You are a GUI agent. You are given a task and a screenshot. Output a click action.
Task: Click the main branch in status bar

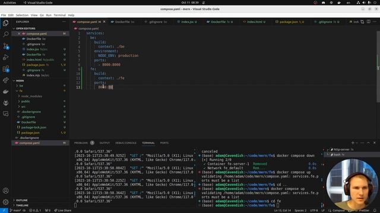tap(16, 211)
